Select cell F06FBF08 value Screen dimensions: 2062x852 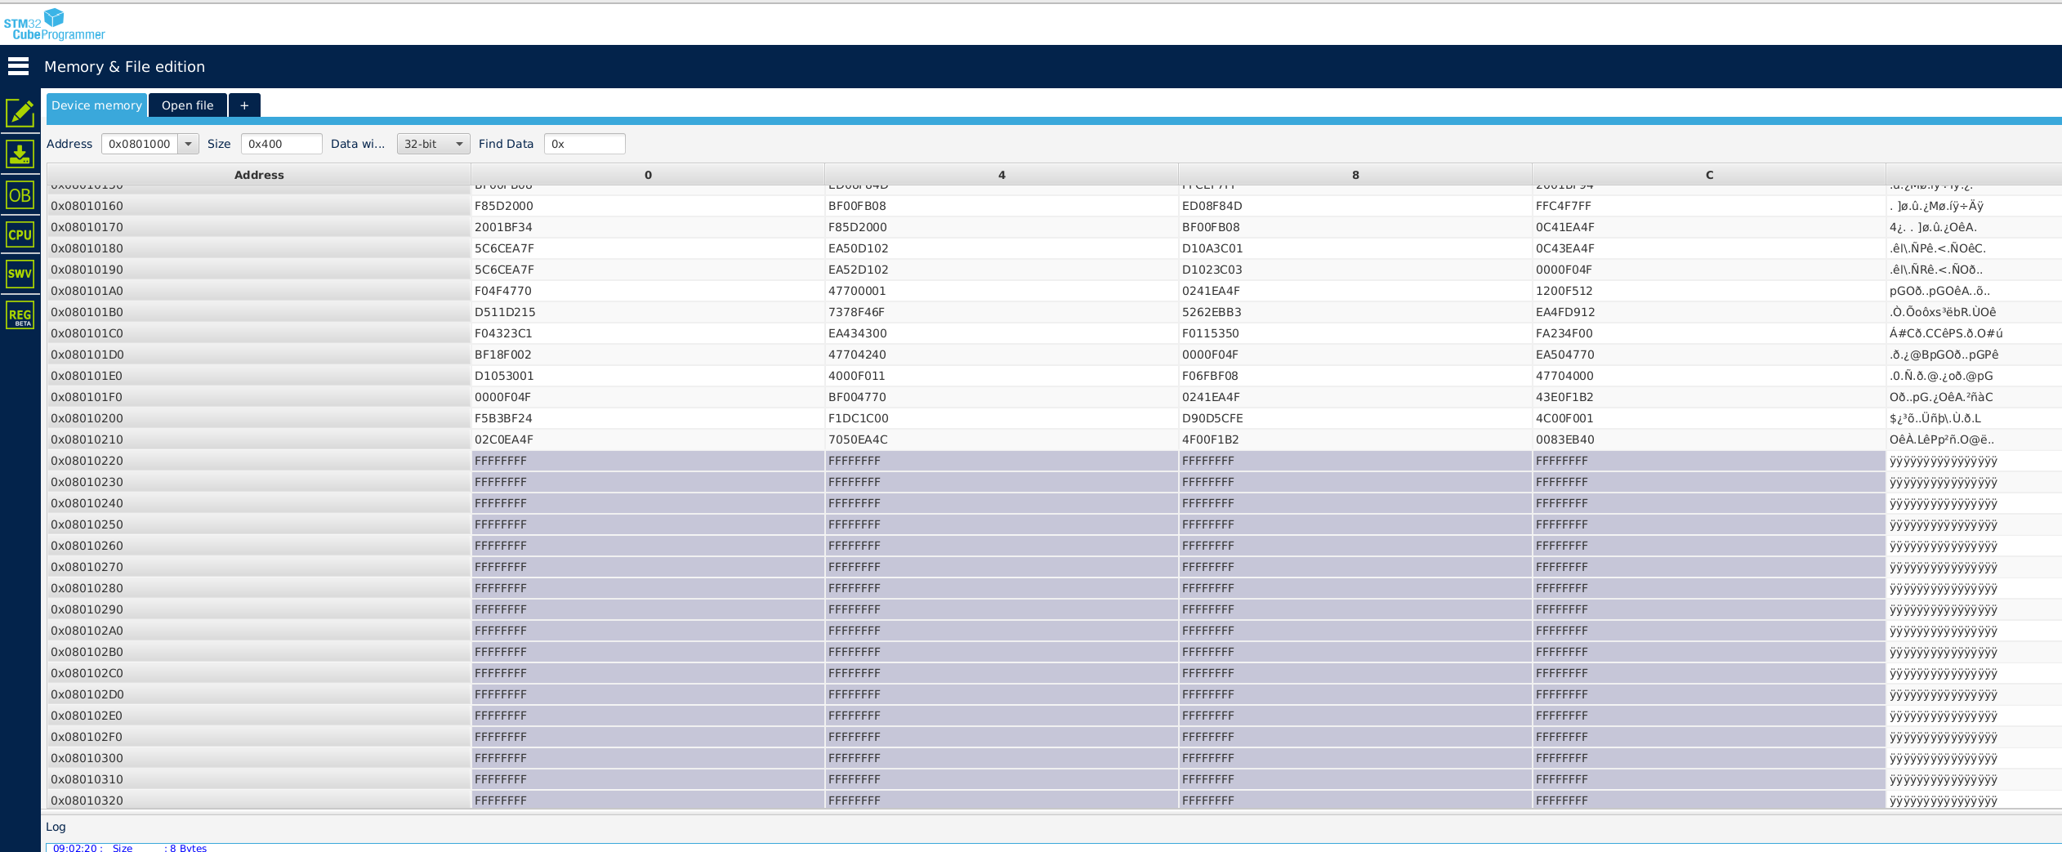pos(1355,376)
